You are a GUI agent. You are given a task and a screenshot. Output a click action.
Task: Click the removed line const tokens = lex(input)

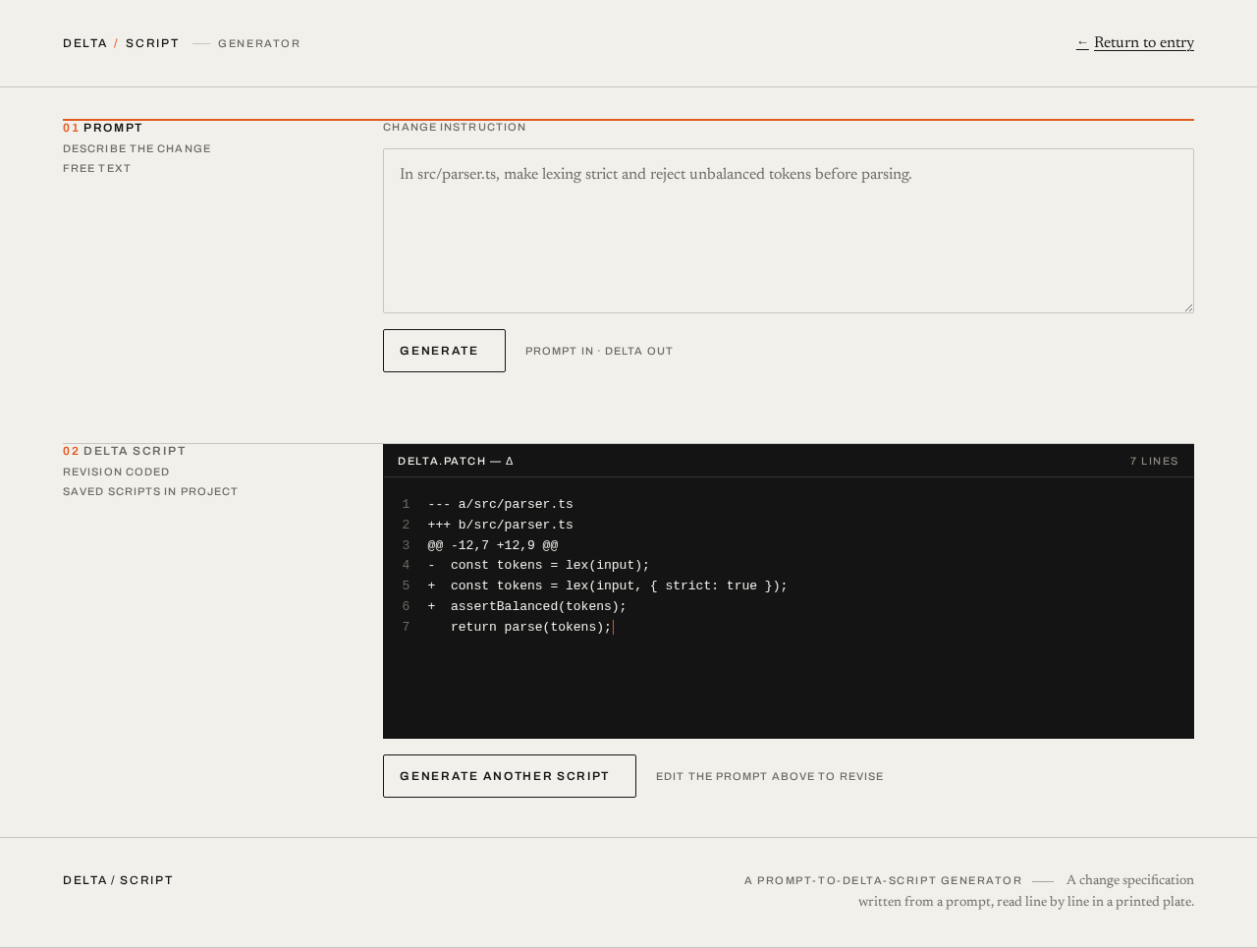538,565
